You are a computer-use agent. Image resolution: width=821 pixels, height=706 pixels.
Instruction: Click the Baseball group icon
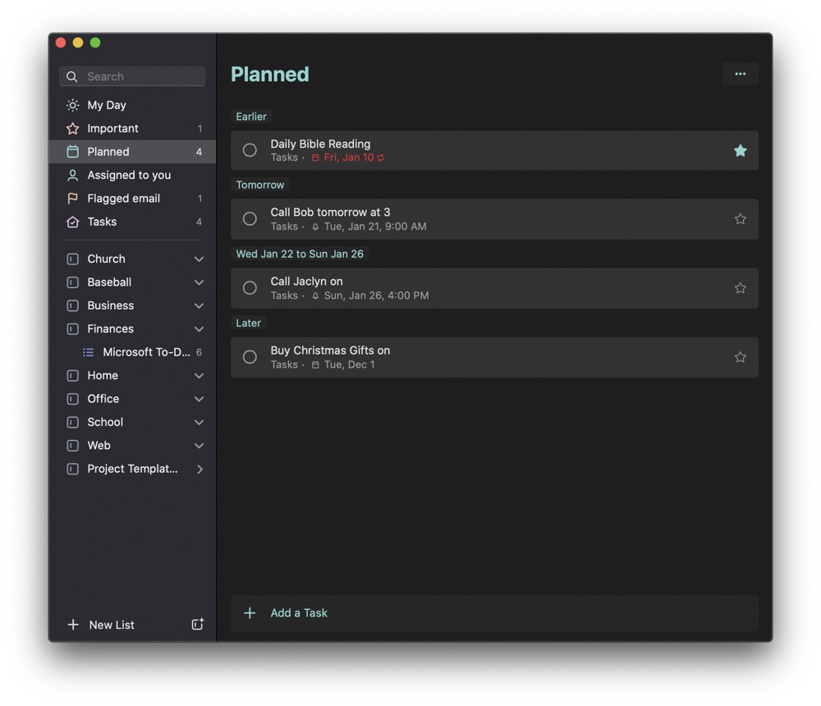click(73, 282)
